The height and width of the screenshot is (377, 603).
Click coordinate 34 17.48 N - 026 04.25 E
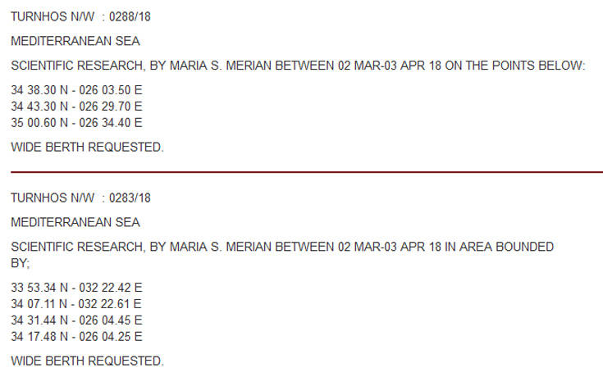coord(76,336)
